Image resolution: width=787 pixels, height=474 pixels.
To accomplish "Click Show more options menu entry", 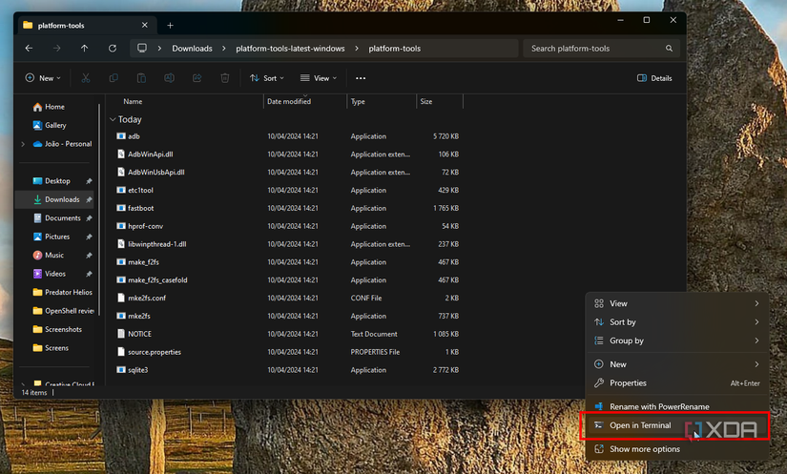I will (x=644, y=449).
